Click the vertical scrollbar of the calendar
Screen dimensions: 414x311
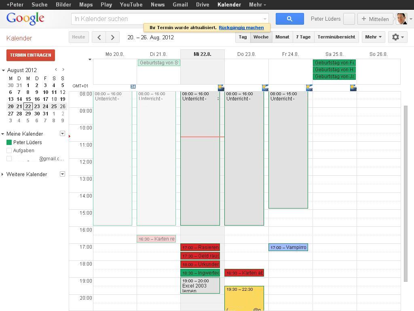pyautogui.click(x=406, y=194)
